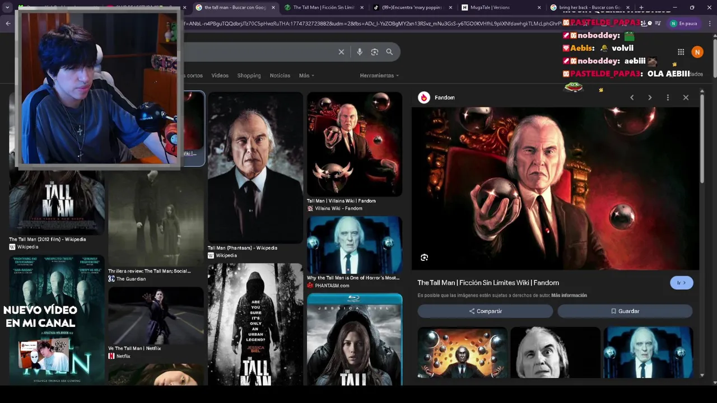Close the TikTok 'mary poppins' tab
The height and width of the screenshot is (403, 717).
coord(450,8)
